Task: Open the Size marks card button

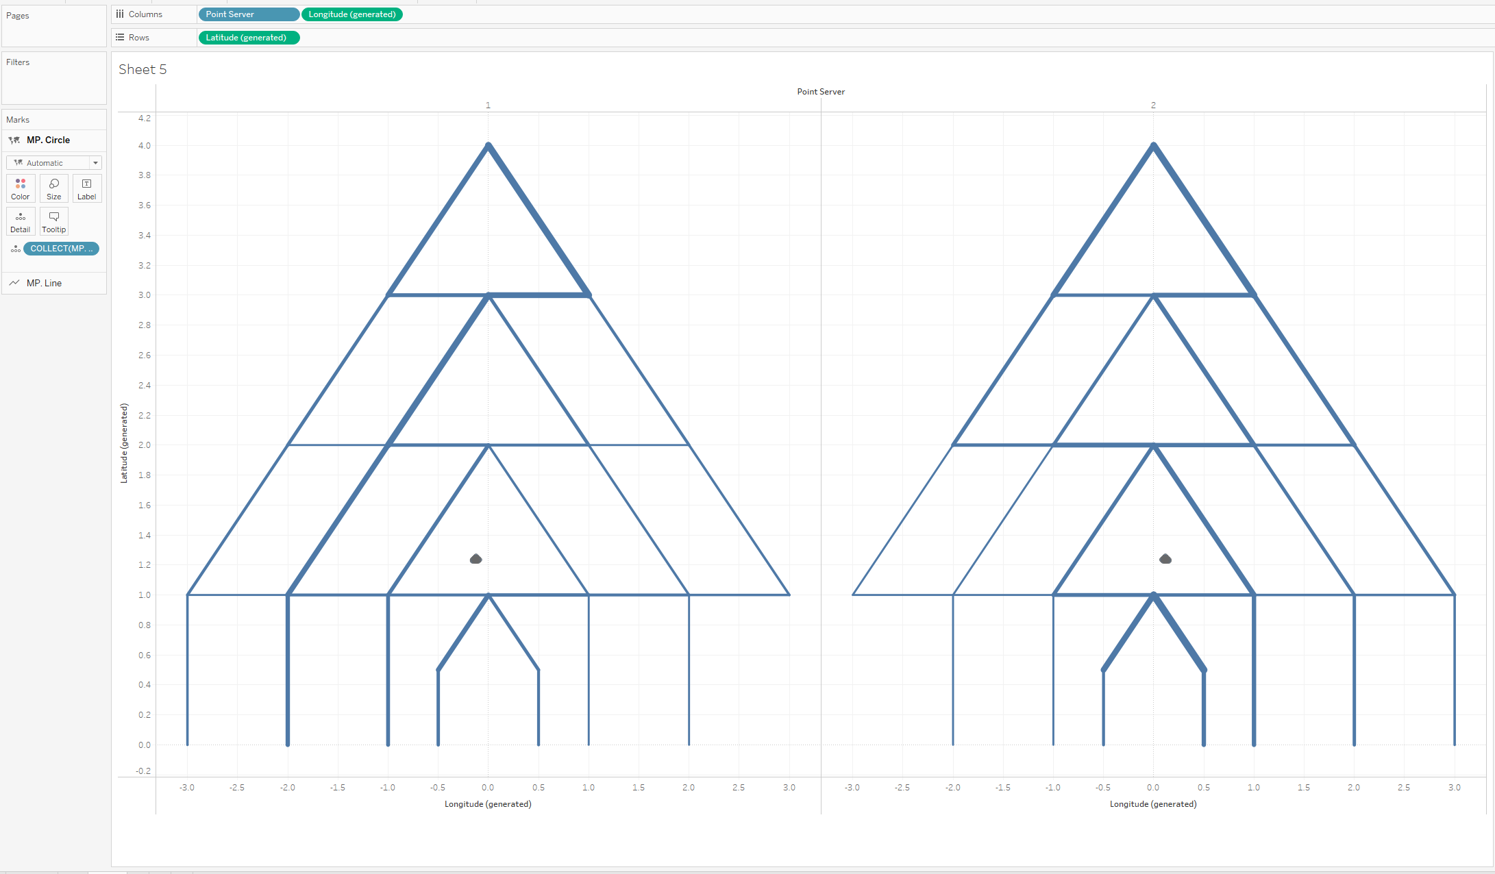Action: pos(53,188)
